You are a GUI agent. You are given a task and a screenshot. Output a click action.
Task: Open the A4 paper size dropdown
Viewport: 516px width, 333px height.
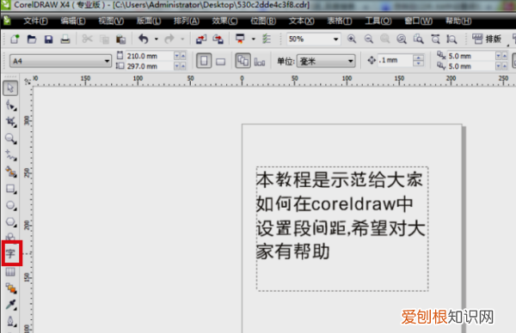click(x=60, y=61)
